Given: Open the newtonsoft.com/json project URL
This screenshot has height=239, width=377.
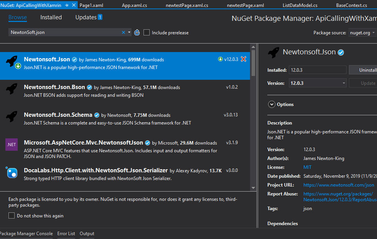Looking at the screenshot, I should (x=339, y=185).
